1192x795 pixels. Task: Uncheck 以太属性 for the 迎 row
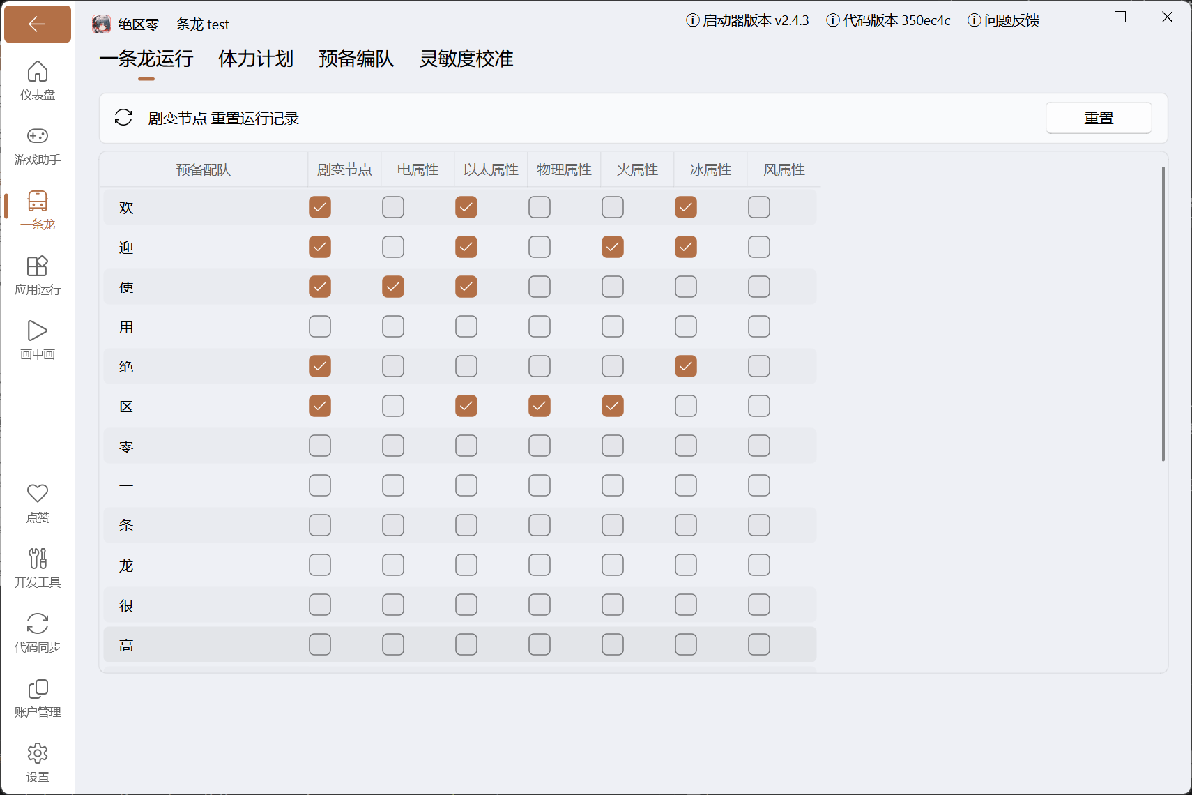[466, 247]
